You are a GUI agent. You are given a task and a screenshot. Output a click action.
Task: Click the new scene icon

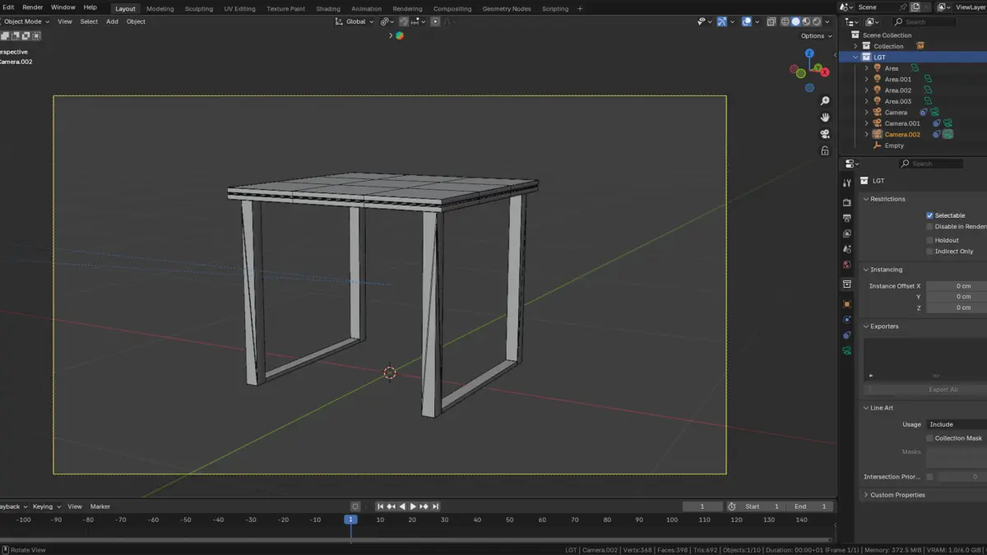click(x=915, y=7)
